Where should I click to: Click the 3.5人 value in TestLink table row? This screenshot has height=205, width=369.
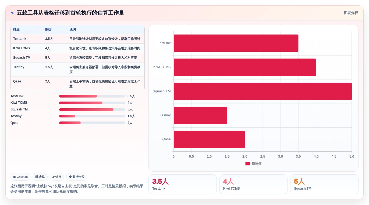pyautogui.click(x=49, y=39)
